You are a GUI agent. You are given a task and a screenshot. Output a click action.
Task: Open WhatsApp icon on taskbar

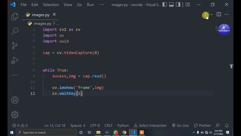point(116,133)
